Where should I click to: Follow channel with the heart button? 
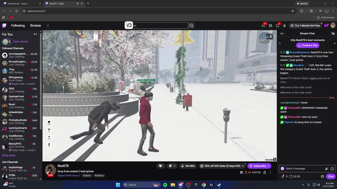tap(160, 166)
